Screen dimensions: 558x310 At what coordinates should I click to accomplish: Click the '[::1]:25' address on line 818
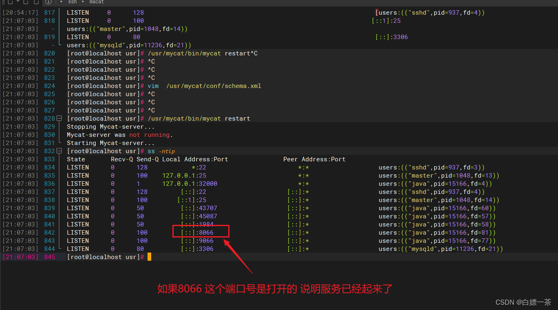click(386, 21)
